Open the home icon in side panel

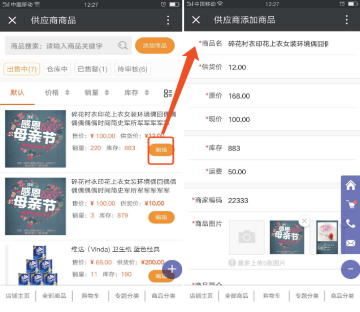350,185
